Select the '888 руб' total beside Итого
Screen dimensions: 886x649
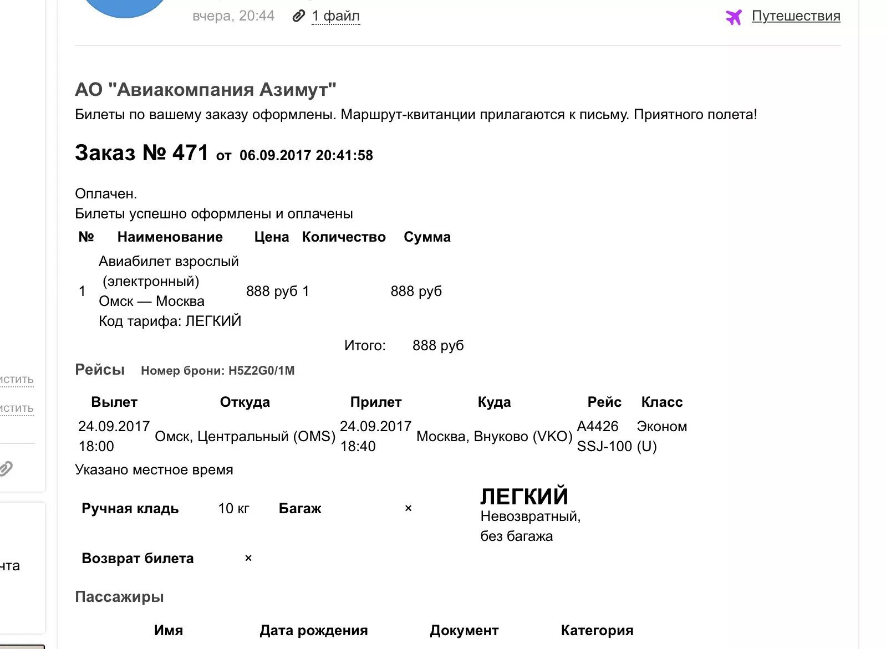(x=438, y=345)
